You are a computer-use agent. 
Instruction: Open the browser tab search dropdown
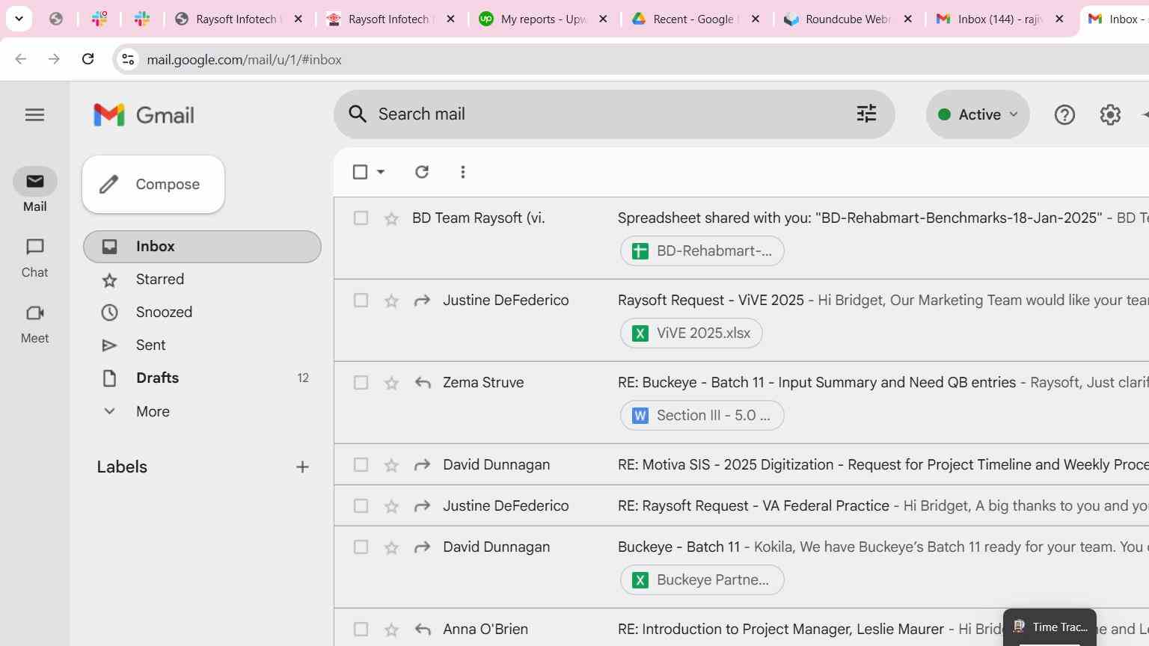coord(19,19)
